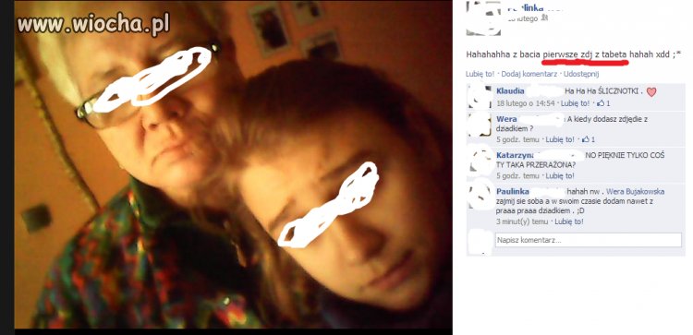Open Katarzyna's profile name link

[x=515, y=155]
